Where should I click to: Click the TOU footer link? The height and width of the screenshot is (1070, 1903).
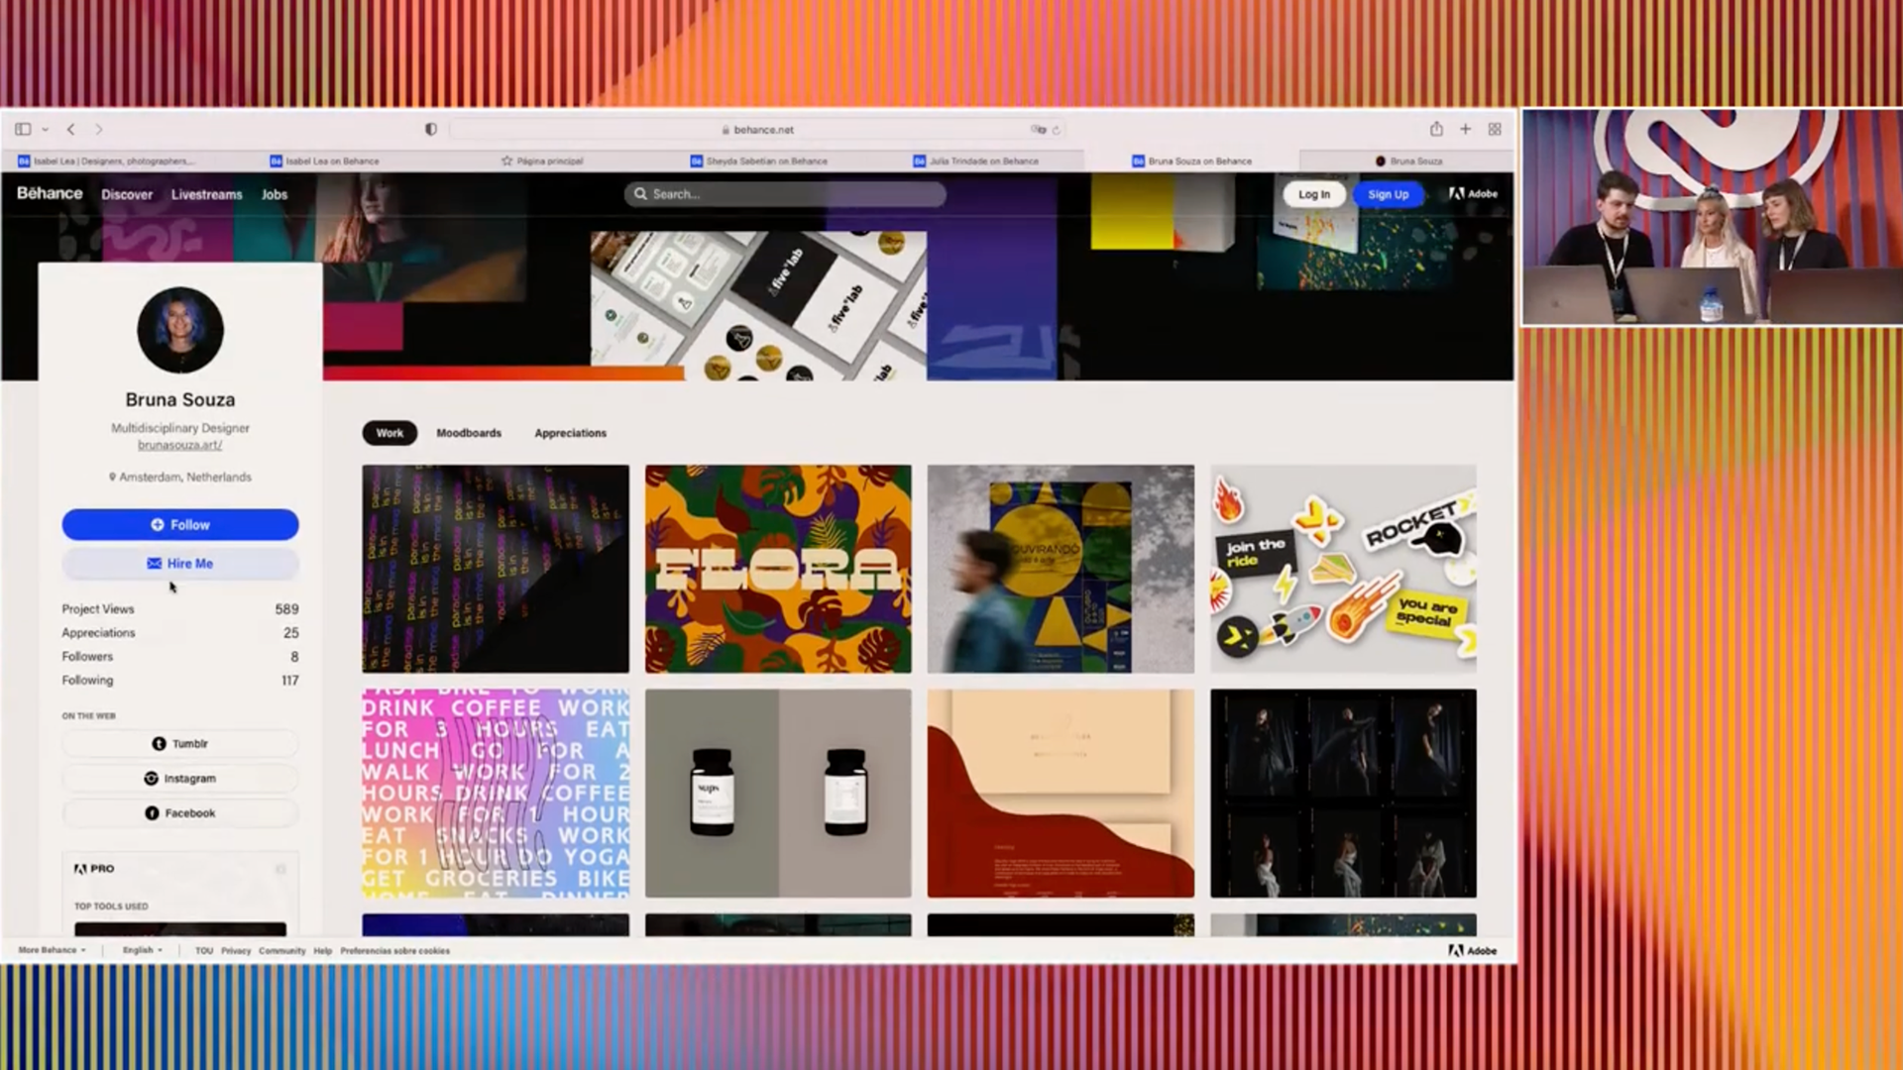(x=204, y=950)
